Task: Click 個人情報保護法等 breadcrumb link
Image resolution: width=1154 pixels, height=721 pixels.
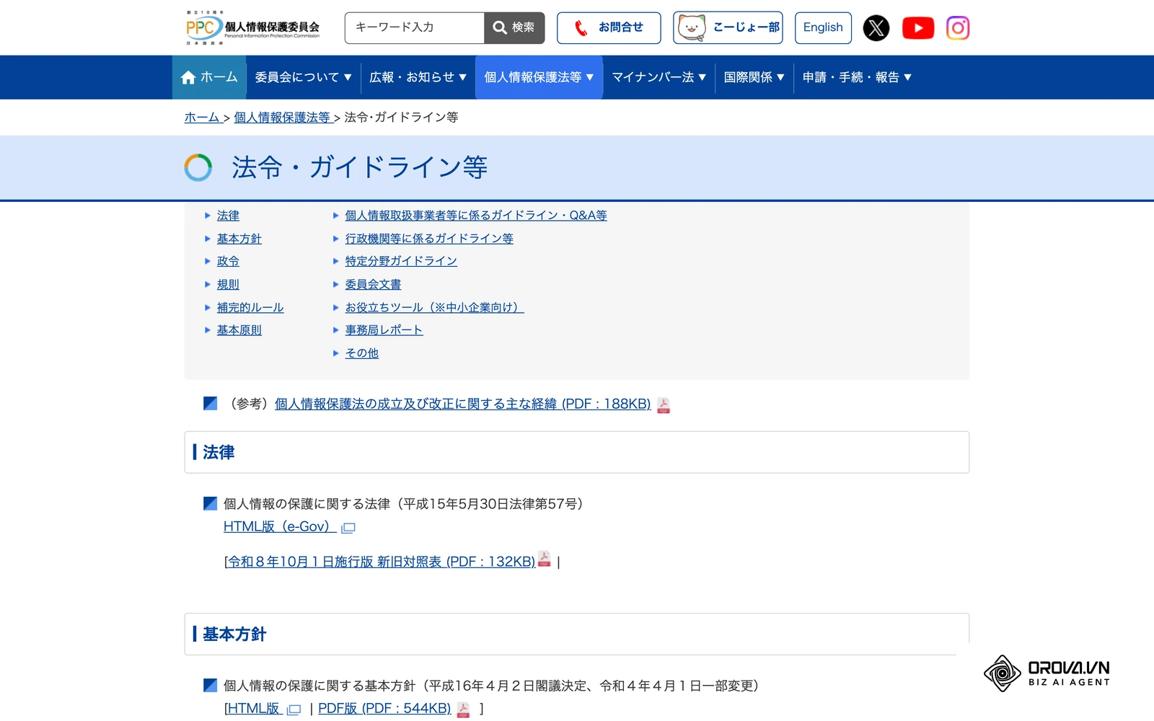Action: click(x=282, y=117)
